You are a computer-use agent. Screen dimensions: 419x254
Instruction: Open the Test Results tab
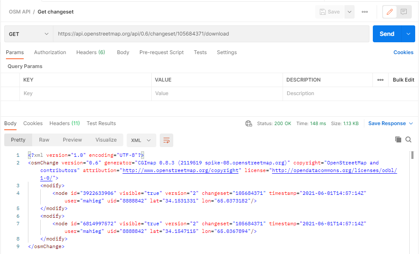pos(101,123)
